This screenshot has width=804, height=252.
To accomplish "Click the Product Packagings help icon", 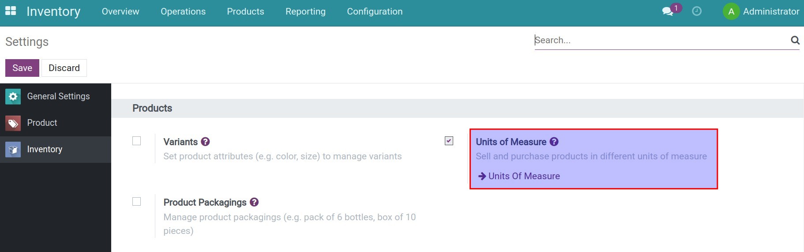I will pyautogui.click(x=254, y=202).
